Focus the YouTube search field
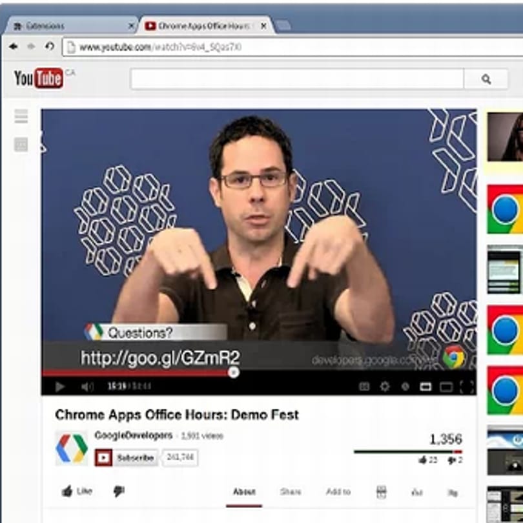The width and height of the screenshot is (523, 523). point(297,79)
